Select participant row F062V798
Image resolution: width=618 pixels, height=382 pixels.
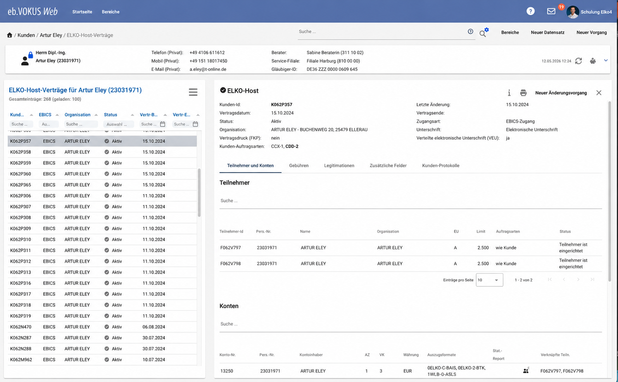[411, 264]
